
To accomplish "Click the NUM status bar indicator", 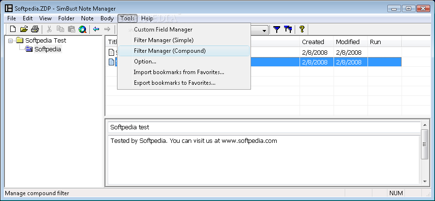I will pyautogui.click(x=396, y=193).
